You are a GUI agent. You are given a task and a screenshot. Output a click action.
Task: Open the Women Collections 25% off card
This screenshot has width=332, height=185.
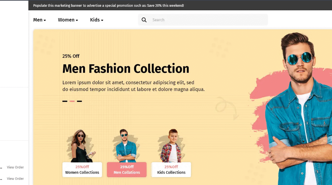(82, 170)
